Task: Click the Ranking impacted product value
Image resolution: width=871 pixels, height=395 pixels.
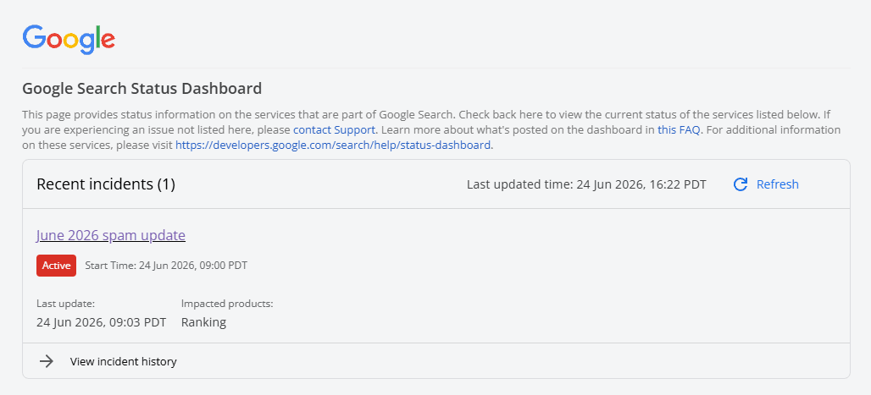Action: [x=204, y=322]
